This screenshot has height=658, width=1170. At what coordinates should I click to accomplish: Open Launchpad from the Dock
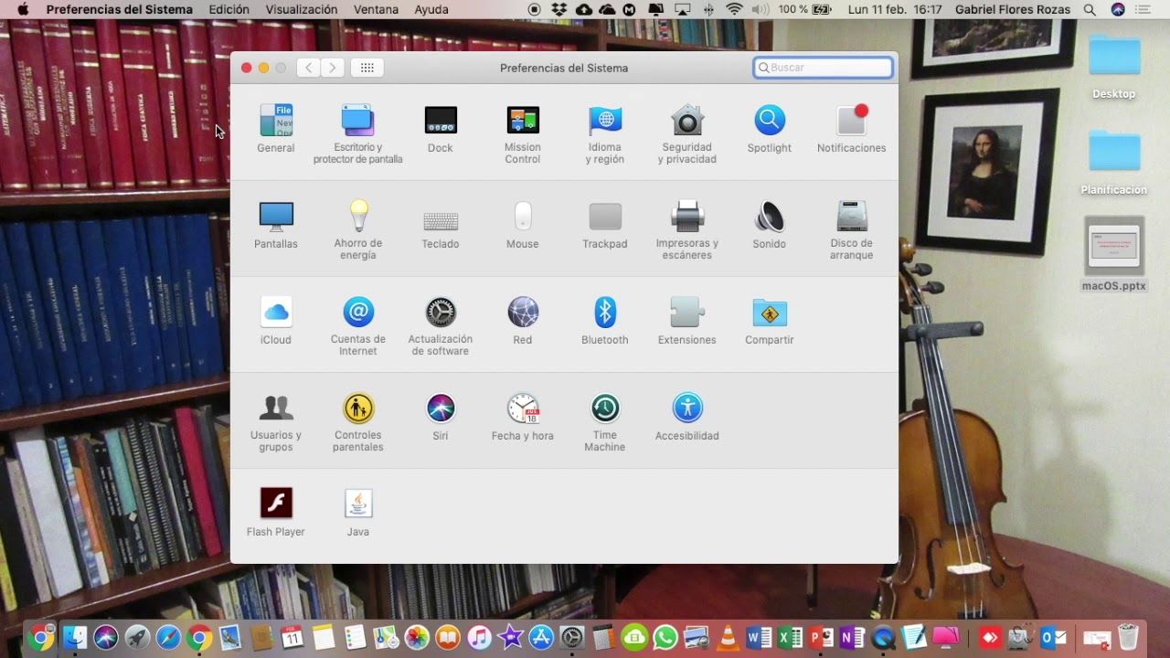click(x=137, y=637)
